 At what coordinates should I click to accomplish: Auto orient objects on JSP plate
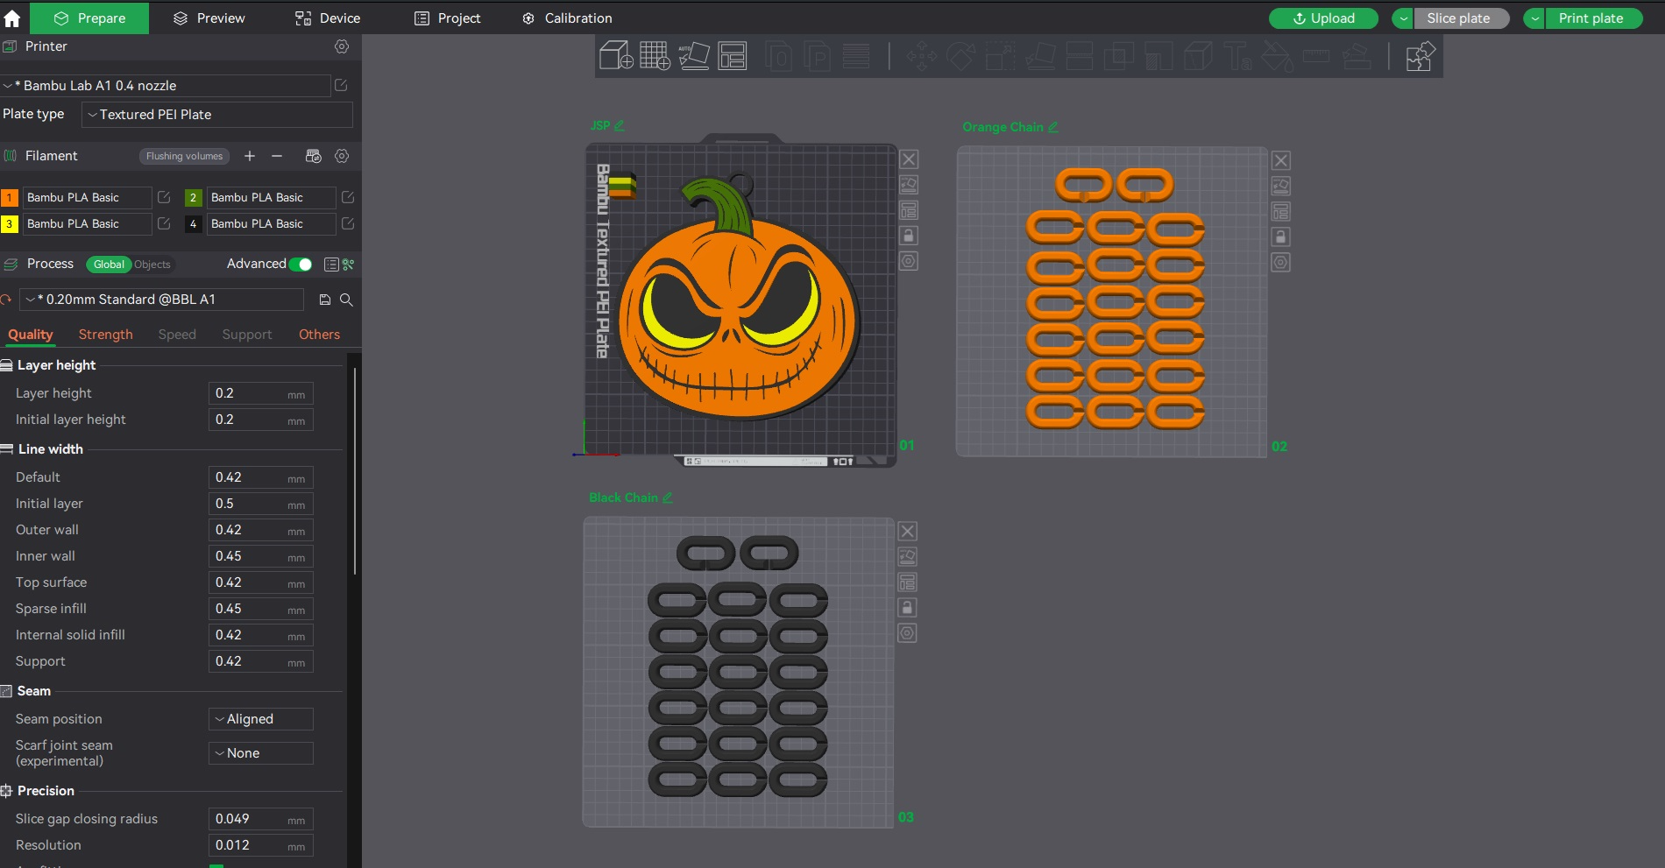(x=909, y=185)
